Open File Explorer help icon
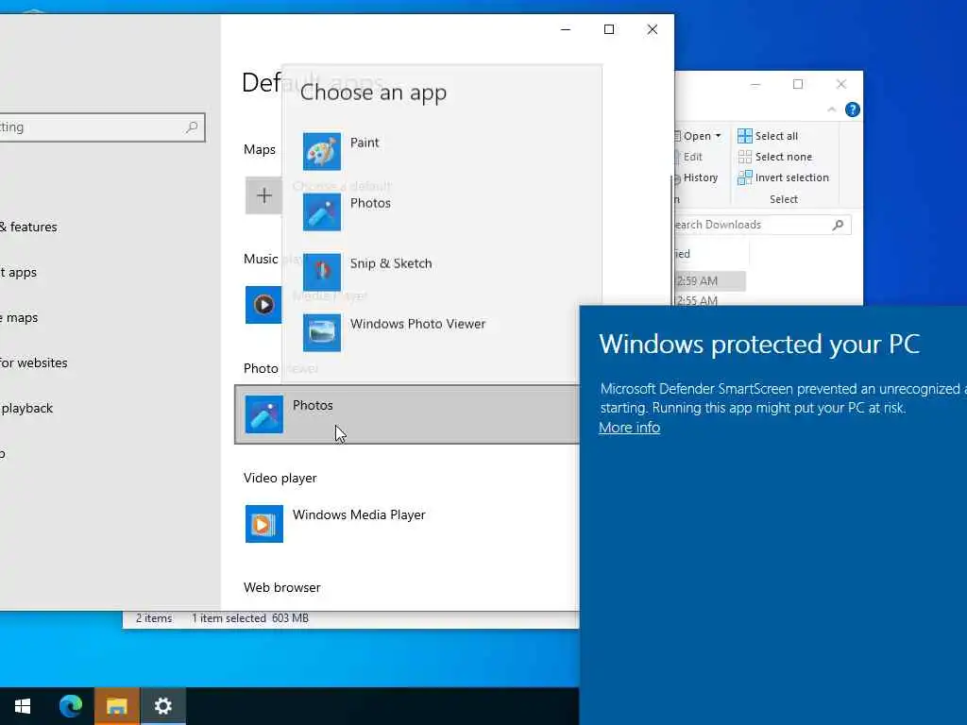Image resolution: width=967 pixels, height=725 pixels. [x=853, y=110]
